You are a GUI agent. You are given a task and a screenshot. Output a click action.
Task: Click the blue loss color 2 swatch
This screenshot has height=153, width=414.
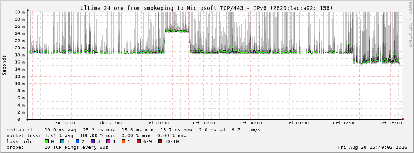coord(77,142)
